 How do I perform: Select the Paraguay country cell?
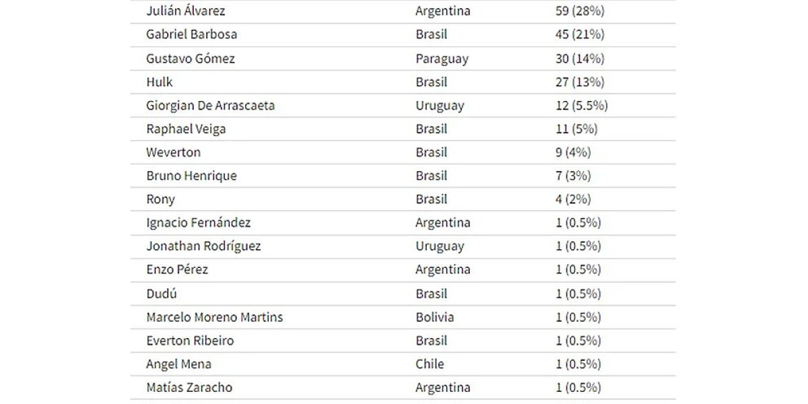click(x=442, y=59)
